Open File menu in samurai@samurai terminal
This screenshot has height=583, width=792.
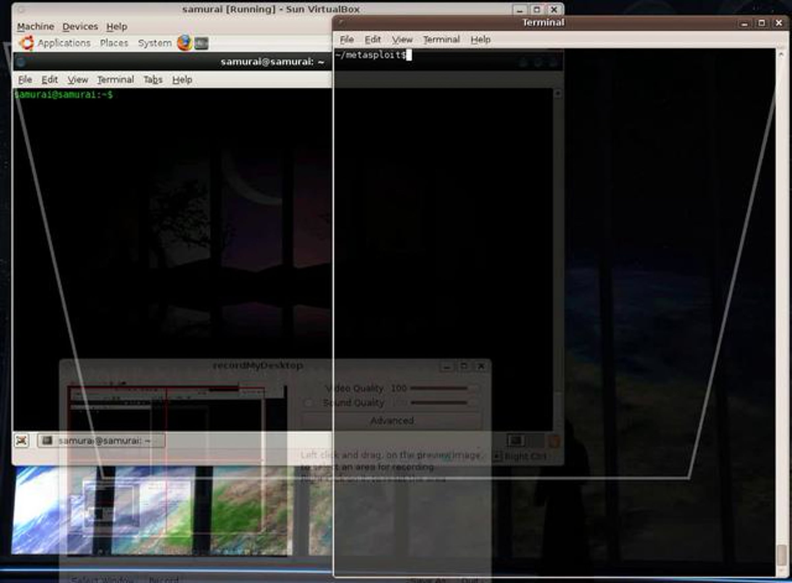(x=25, y=80)
